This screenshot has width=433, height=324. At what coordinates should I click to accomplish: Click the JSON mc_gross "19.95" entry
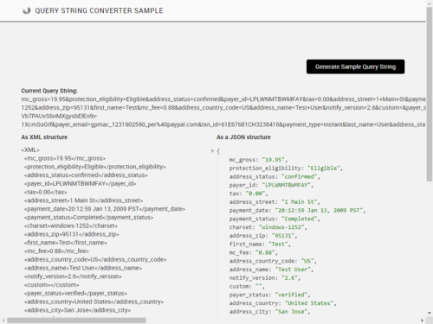[258, 160]
